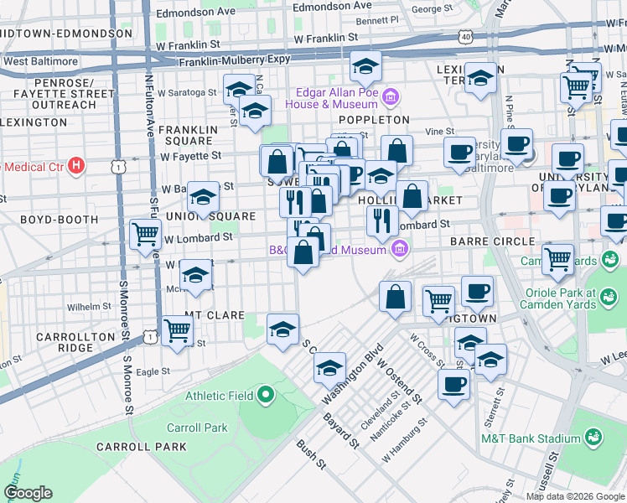
Task: Click the Eagle St street label
Action: coord(153,372)
